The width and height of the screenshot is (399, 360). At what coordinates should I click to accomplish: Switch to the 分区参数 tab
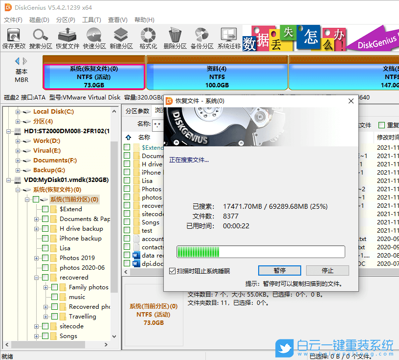coord(137,111)
